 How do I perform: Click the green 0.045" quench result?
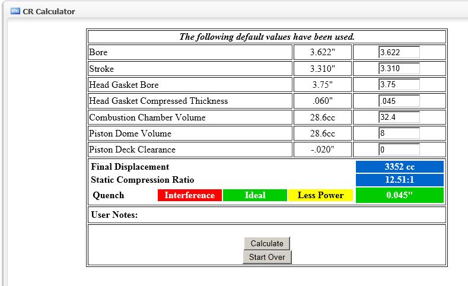[399, 195]
